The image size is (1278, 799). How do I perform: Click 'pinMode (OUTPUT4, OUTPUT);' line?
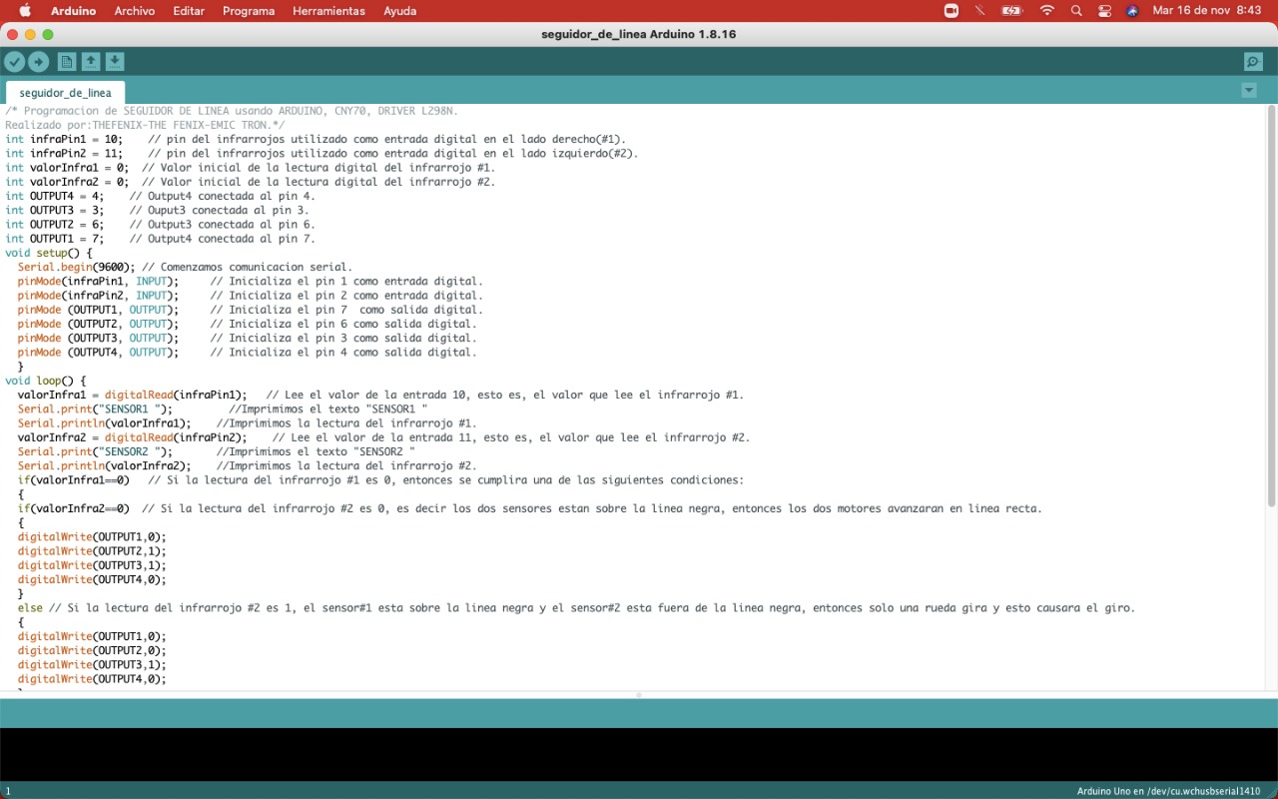click(98, 352)
